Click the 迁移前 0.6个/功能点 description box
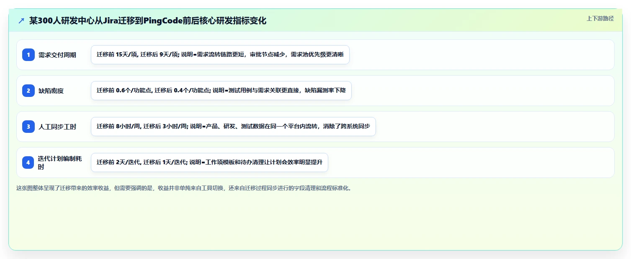This screenshot has width=631, height=259. (221, 91)
